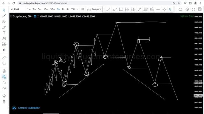
Task: Select the Text tool in left sidebar
Action: [4, 33]
